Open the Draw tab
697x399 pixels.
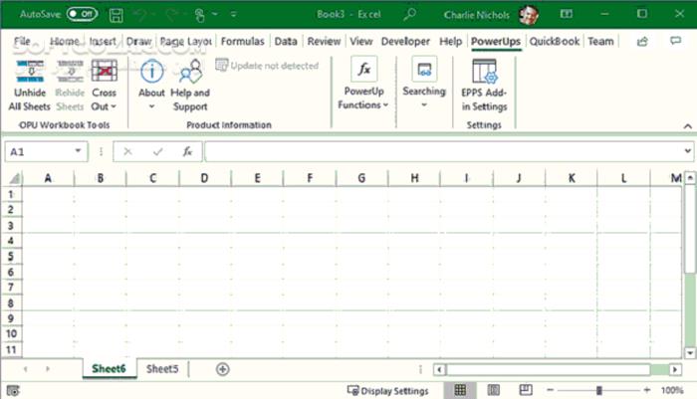pyautogui.click(x=138, y=42)
